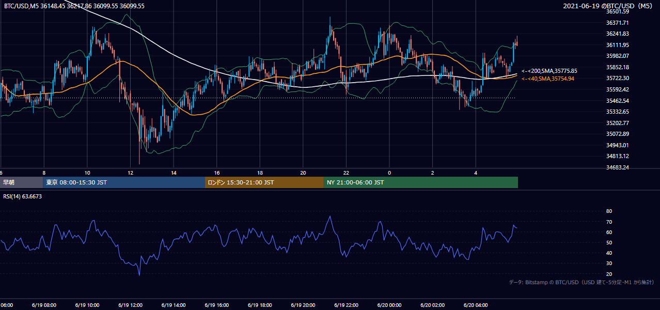Click the '2021-06-19 のBTC/USD (M5)' chart title

(609, 6)
